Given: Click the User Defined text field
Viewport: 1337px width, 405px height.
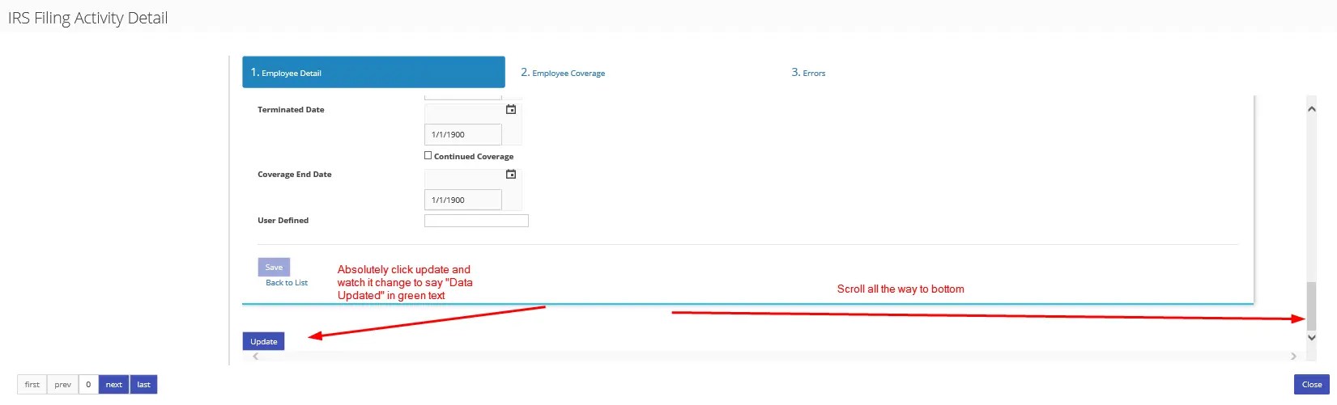Looking at the screenshot, I should tap(476, 221).
